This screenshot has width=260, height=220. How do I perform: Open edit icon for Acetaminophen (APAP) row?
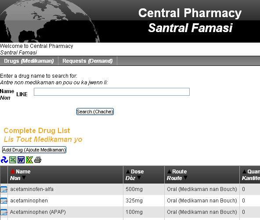(4, 212)
